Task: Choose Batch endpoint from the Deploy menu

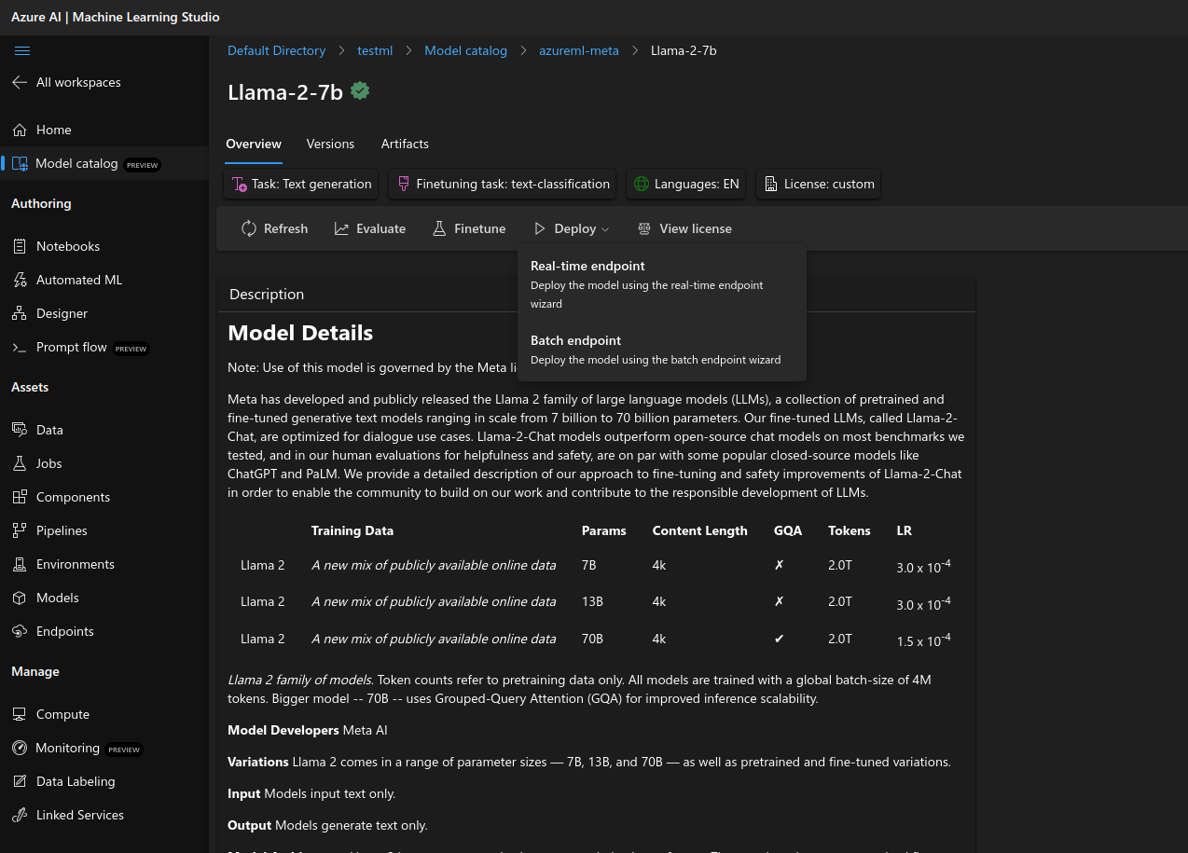Action: point(661,350)
